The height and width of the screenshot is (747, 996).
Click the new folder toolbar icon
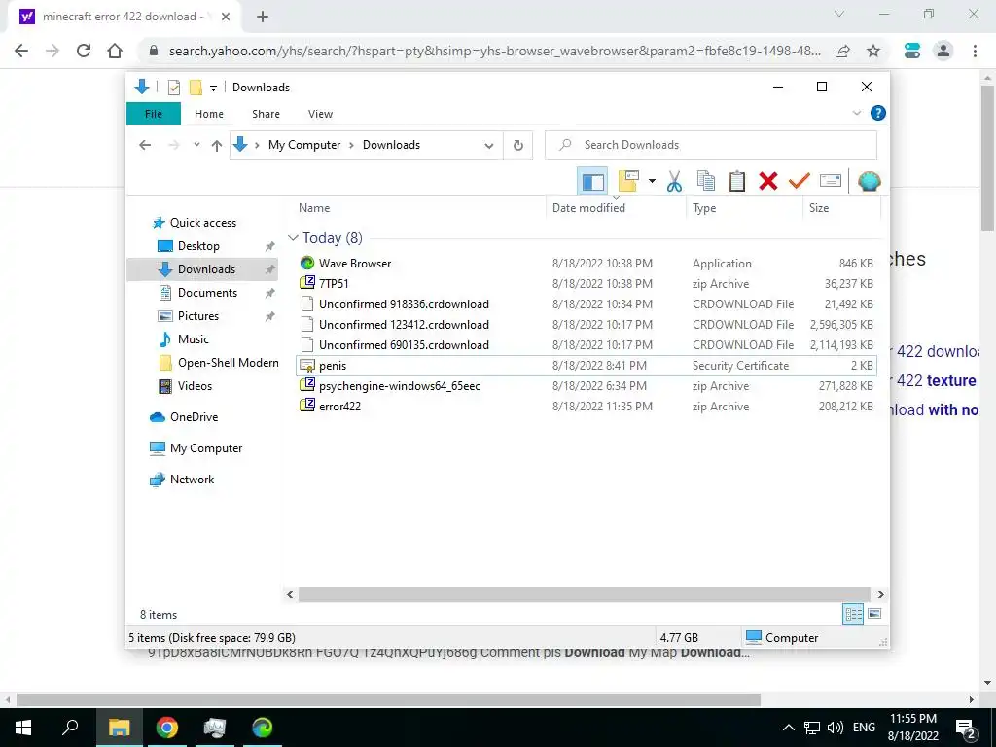tap(628, 181)
